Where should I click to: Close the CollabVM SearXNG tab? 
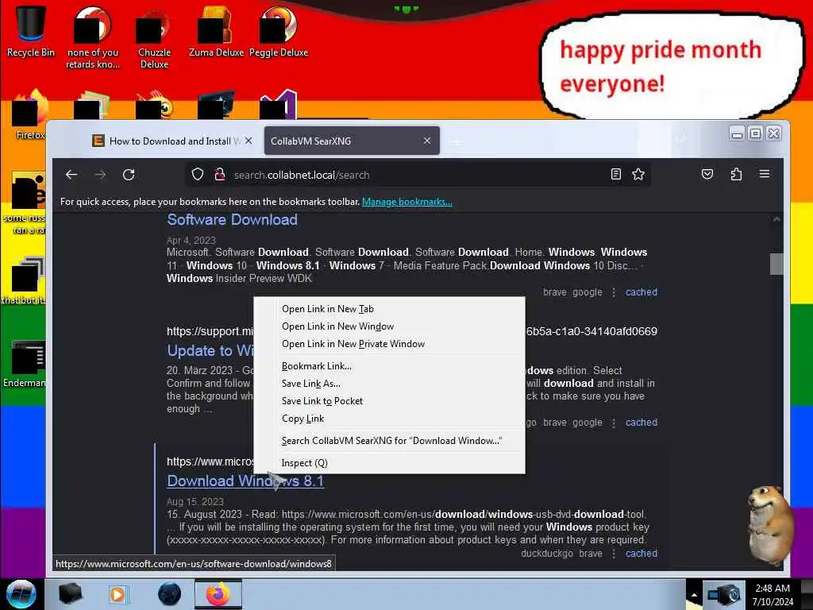[426, 141]
